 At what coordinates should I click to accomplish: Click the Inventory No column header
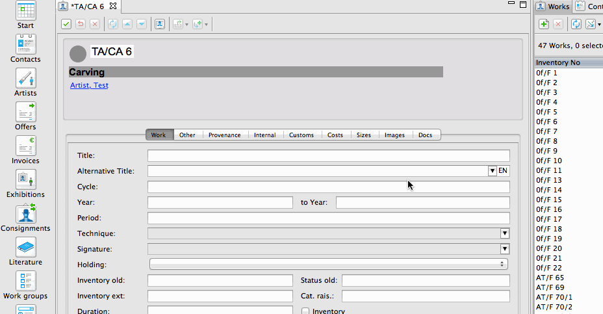(x=569, y=62)
